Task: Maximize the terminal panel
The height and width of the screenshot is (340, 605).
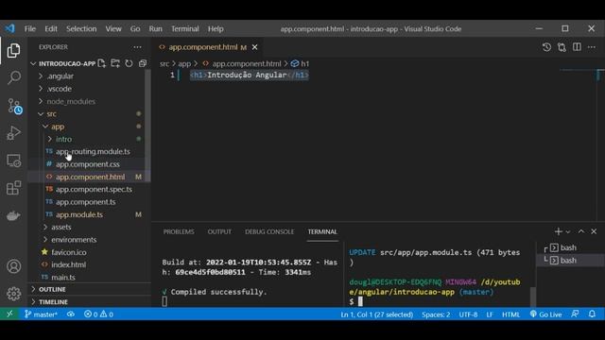Action: [x=581, y=231]
